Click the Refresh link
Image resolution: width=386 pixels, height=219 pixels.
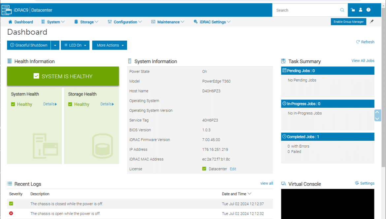[365, 42]
